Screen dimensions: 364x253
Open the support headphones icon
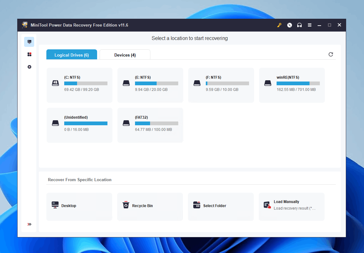point(299,25)
